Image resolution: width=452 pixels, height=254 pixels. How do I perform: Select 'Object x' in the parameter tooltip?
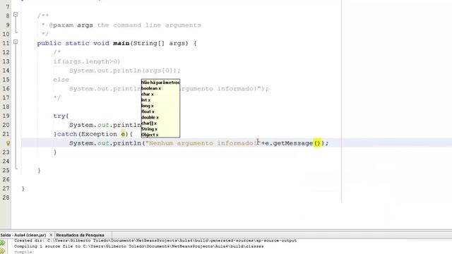[x=150, y=135]
